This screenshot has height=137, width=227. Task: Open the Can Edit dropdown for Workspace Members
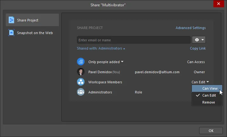tap(200, 82)
